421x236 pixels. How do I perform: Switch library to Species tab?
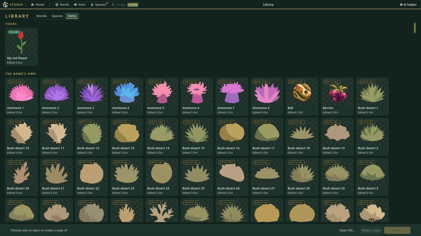click(x=57, y=16)
